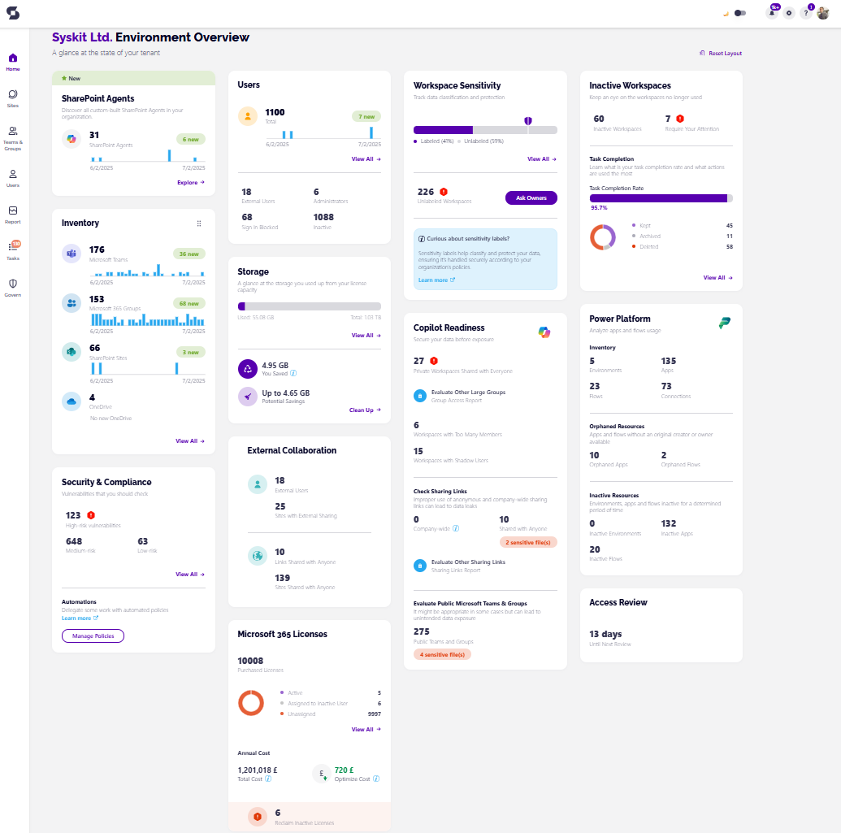The width and height of the screenshot is (841, 833).
Task: Open the notifications bell showing 1k+
Action: coord(770,13)
